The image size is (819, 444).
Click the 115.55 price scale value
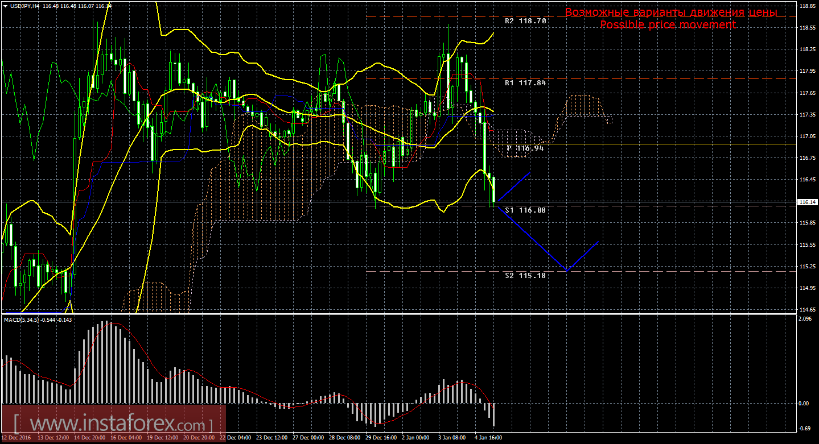click(808, 244)
